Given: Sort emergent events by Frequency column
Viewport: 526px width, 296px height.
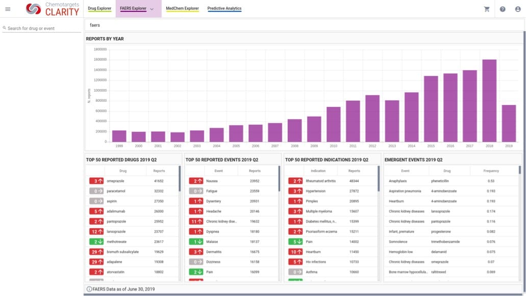Looking at the screenshot, I should (491, 171).
